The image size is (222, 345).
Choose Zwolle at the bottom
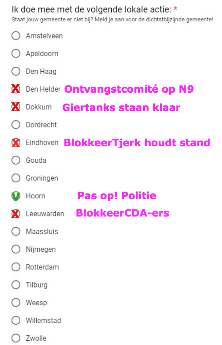click(16, 338)
